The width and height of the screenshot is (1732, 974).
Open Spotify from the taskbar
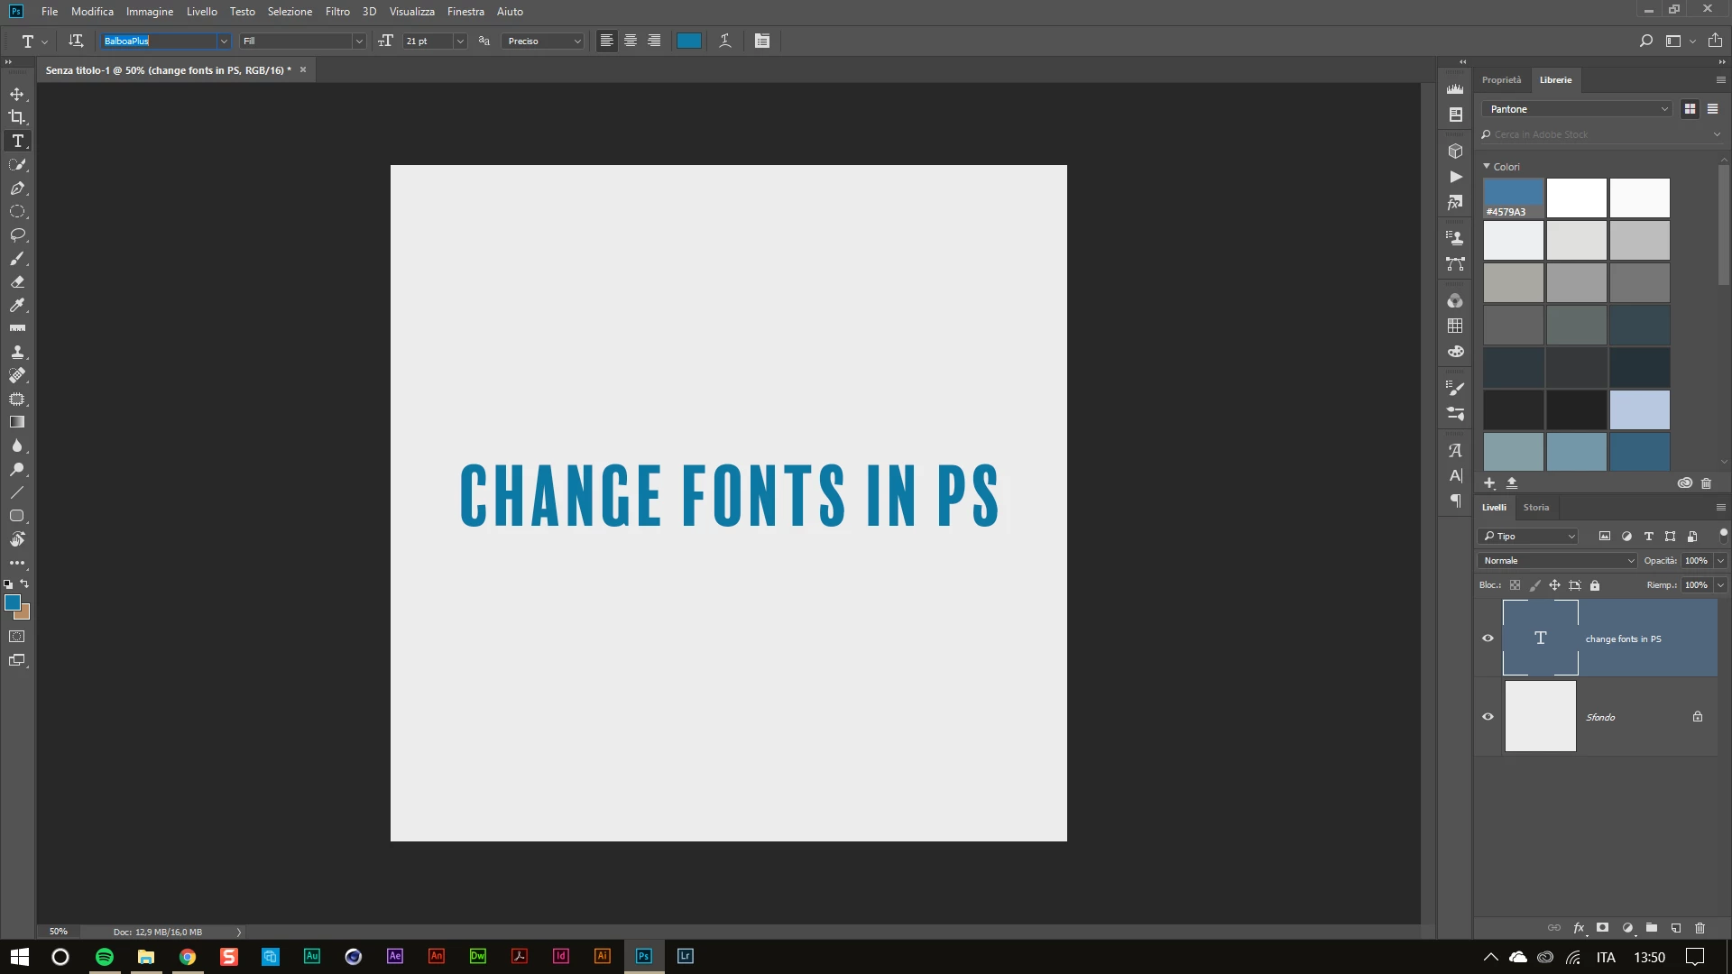click(105, 957)
